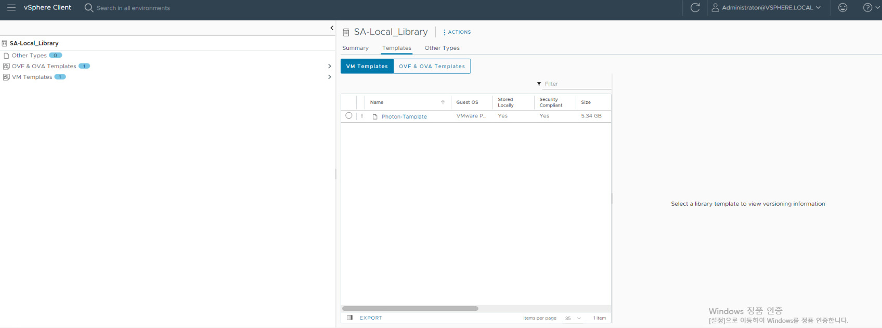882x328 pixels.
Task: Refresh the vSphere Client view
Action: [x=695, y=8]
